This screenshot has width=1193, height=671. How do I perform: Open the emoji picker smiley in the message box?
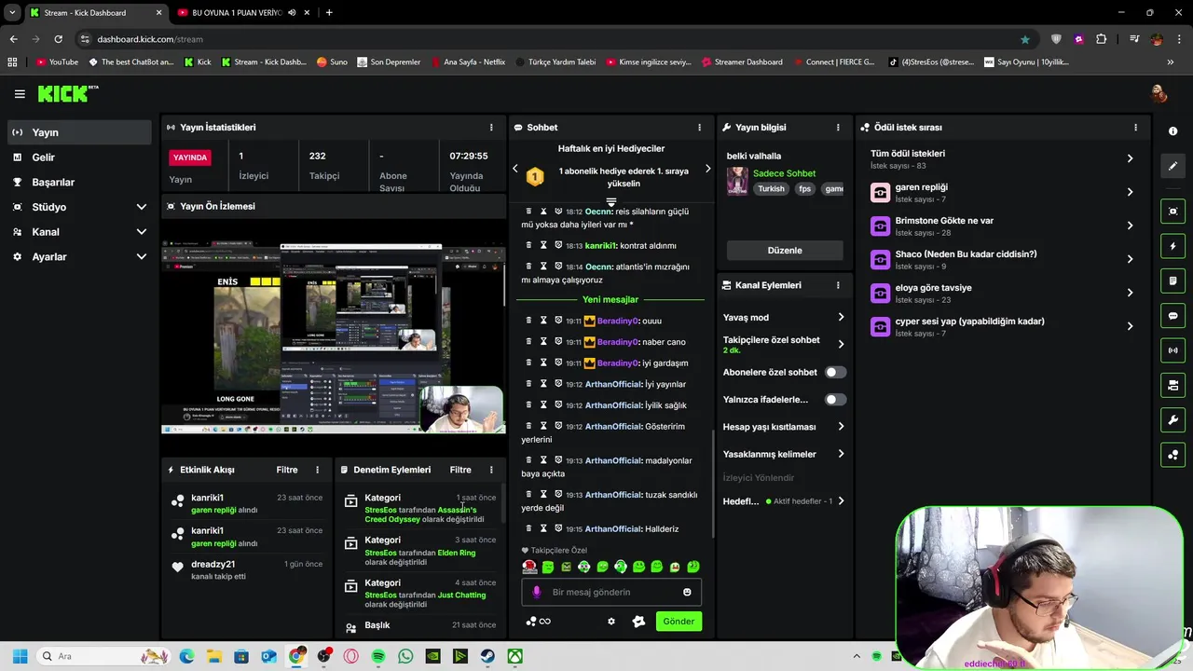pyautogui.click(x=687, y=592)
